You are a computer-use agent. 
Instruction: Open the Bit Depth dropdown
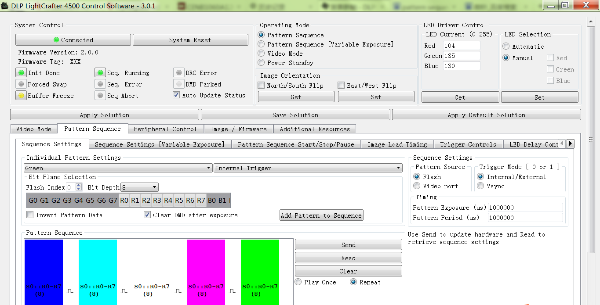[x=139, y=187]
